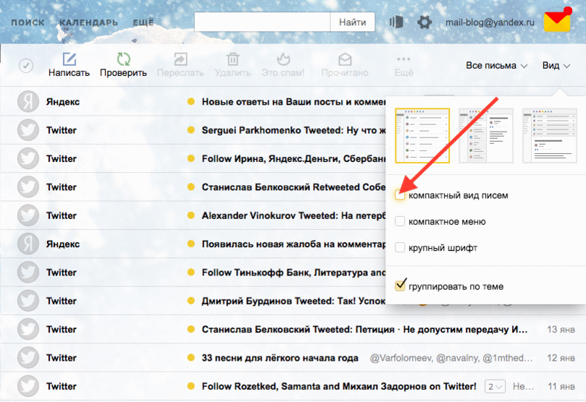Focus the search input field

(x=262, y=22)
